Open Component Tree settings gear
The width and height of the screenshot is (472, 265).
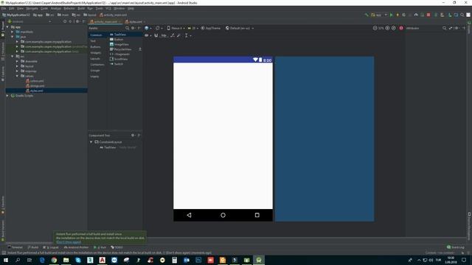click(x=133, y=135)
